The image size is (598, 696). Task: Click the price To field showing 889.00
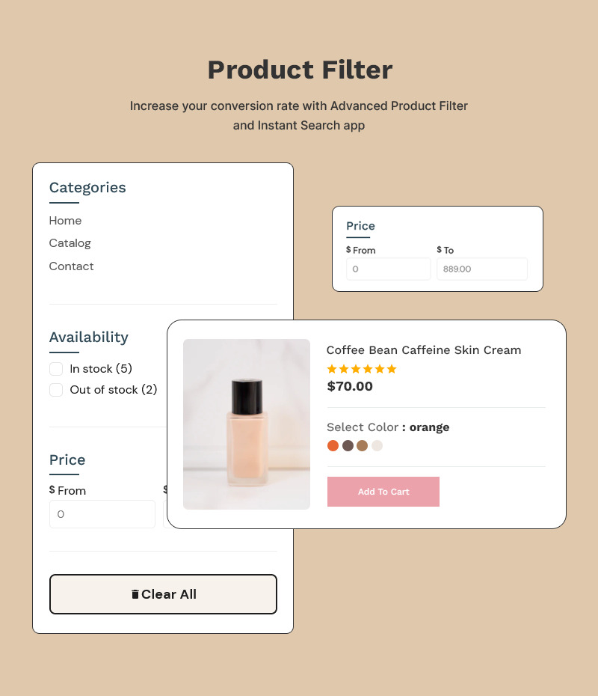coord(481,268)
